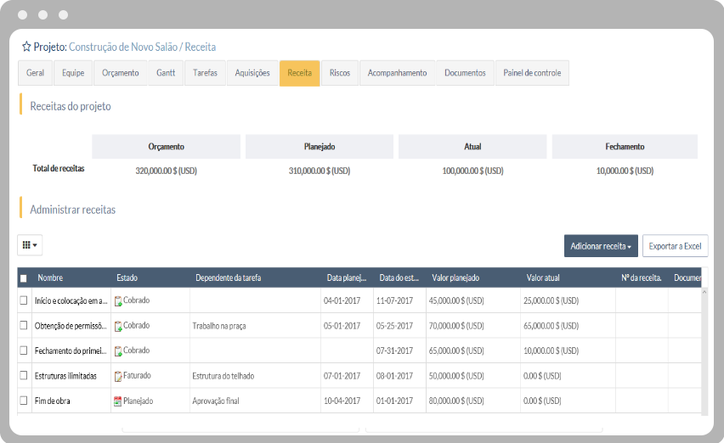Switch to the Gantt tab
The width and height of the screenshot is (724, 443).
[166, 73]
